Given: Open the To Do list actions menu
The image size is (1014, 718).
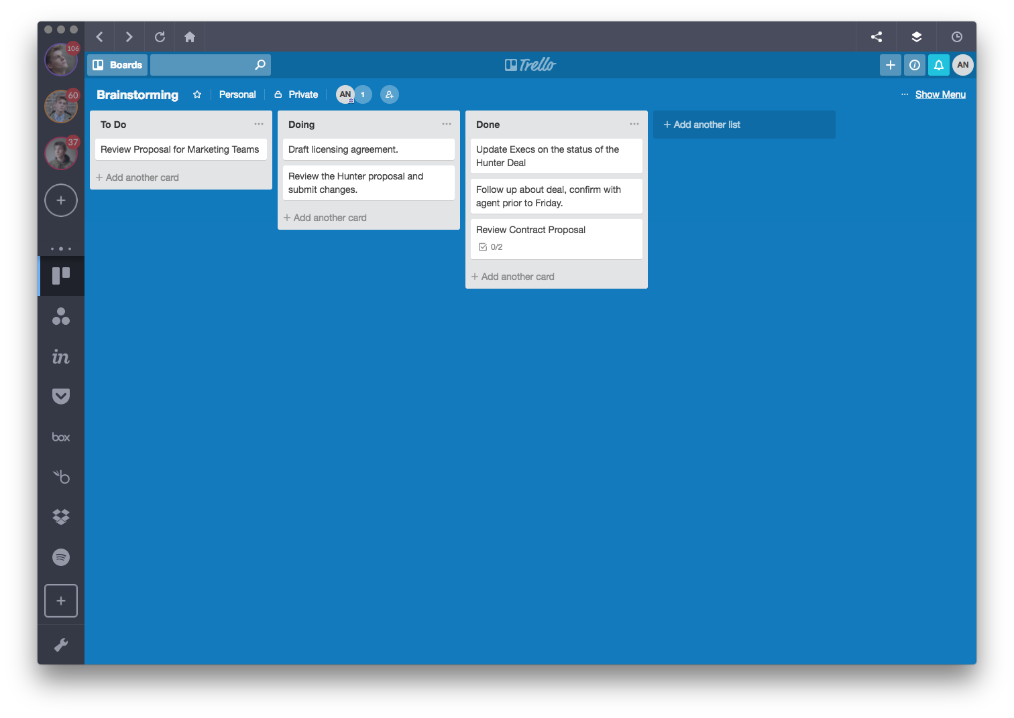Looking at the screenshot, I should (259, 124).
